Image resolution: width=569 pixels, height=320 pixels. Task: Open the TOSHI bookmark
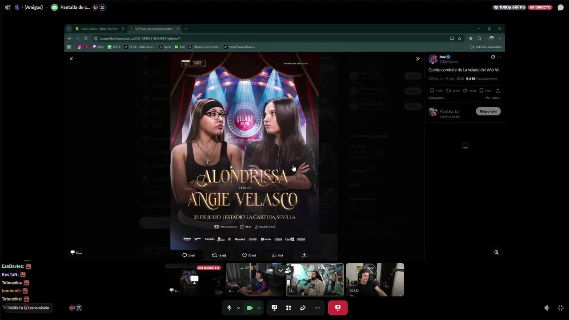click(x=114, y=47)
